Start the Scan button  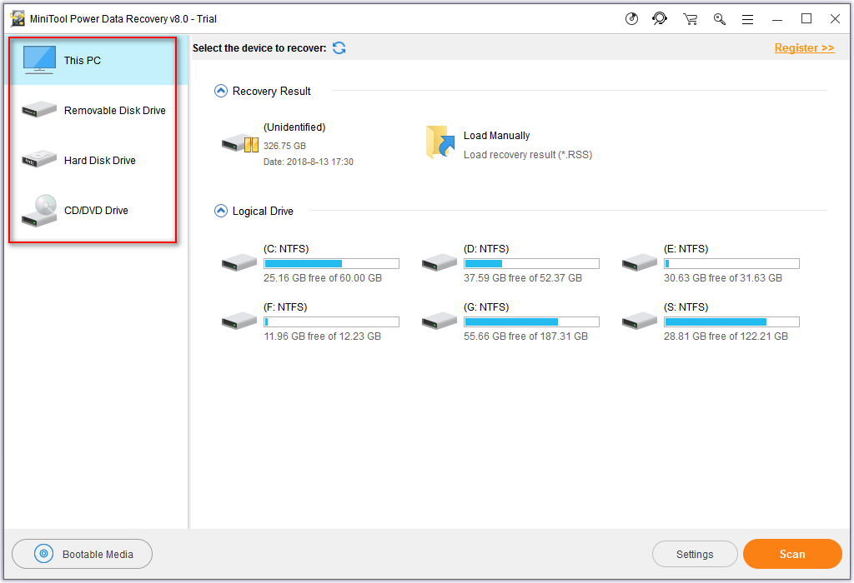pyautogui.click(x=792, y=554)
